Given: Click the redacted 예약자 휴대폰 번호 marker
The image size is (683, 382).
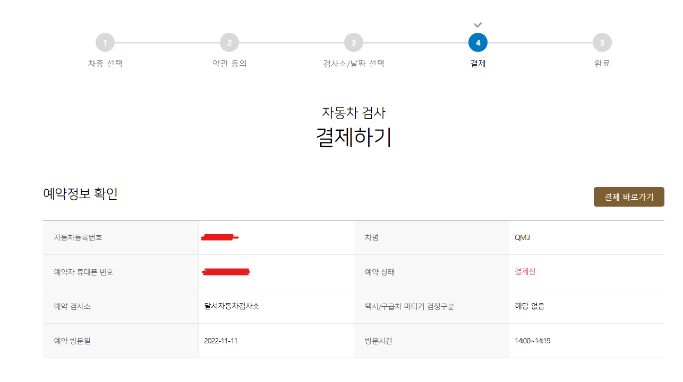Looking at the screenshot, I should click(x=225, y=272).
